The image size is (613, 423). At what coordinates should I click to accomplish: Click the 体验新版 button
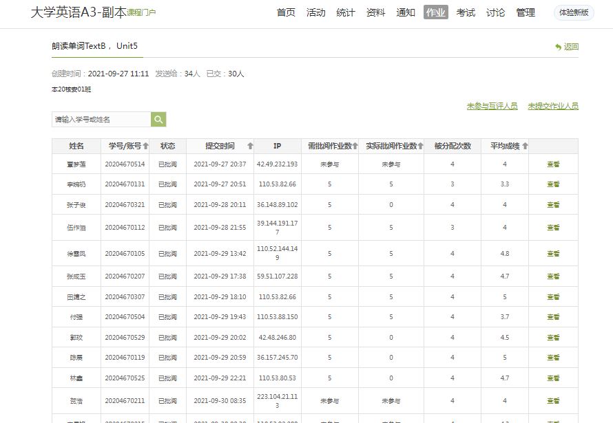point(574,12)
